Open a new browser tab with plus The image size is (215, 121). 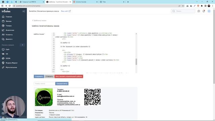coord(128,2)
